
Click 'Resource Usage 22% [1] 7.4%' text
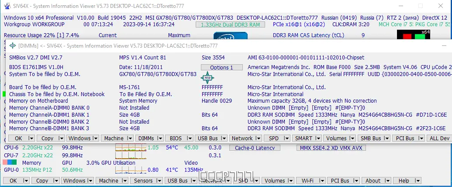[x=41, y=35]
